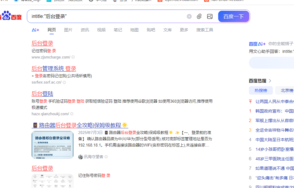Screen dimensions: 294x188
Task: Open hot search 让两国人民从中泰合
Action: point(275,101)
